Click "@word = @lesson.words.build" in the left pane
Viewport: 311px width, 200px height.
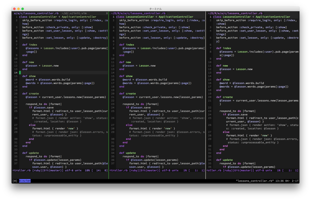pyautogui.click(x=48, y=80)
